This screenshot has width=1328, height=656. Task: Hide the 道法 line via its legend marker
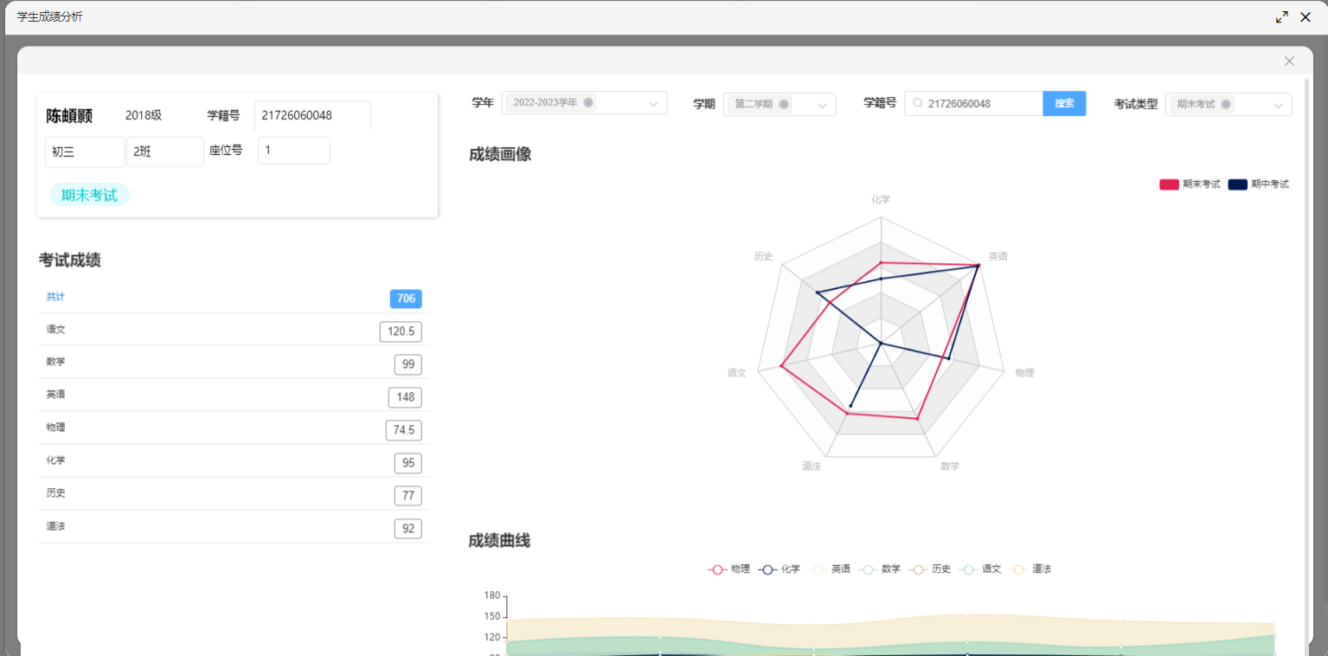[1031, 569]
